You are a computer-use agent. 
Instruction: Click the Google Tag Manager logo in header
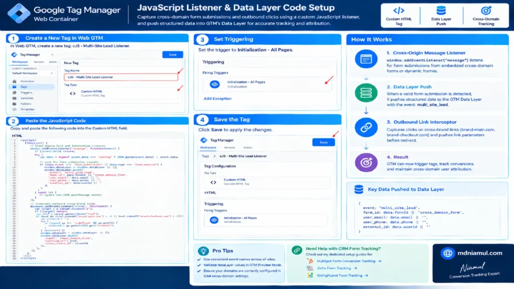19,14
